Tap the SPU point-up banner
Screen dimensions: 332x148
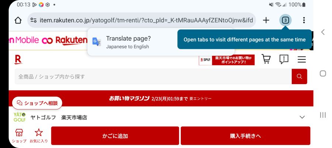226,59
